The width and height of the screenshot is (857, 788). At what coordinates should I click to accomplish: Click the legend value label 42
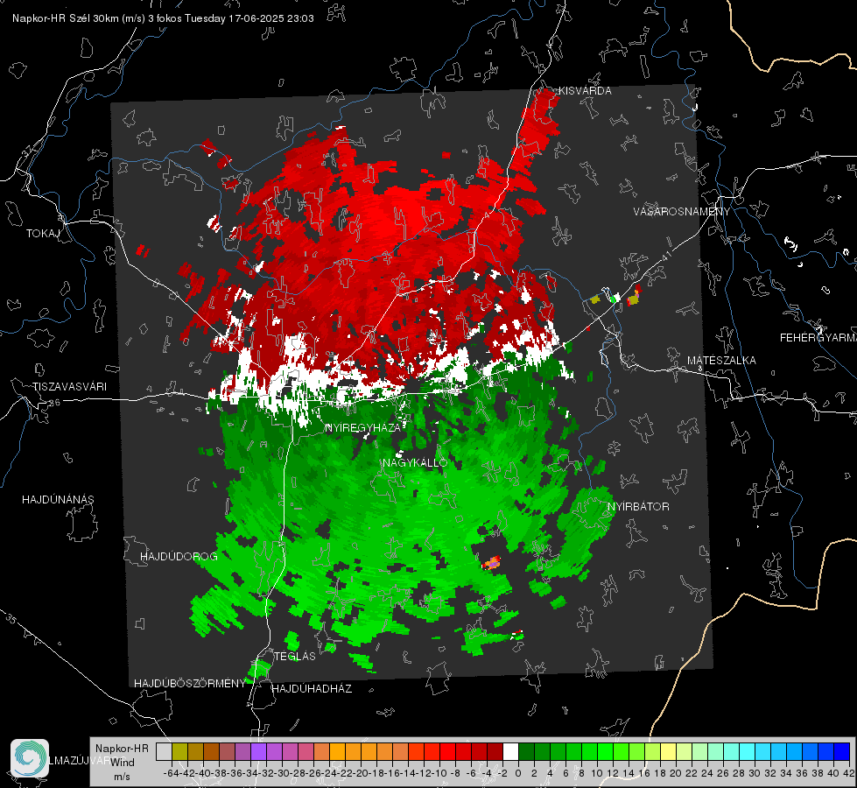pyautogui.click(x=848, y=773)
